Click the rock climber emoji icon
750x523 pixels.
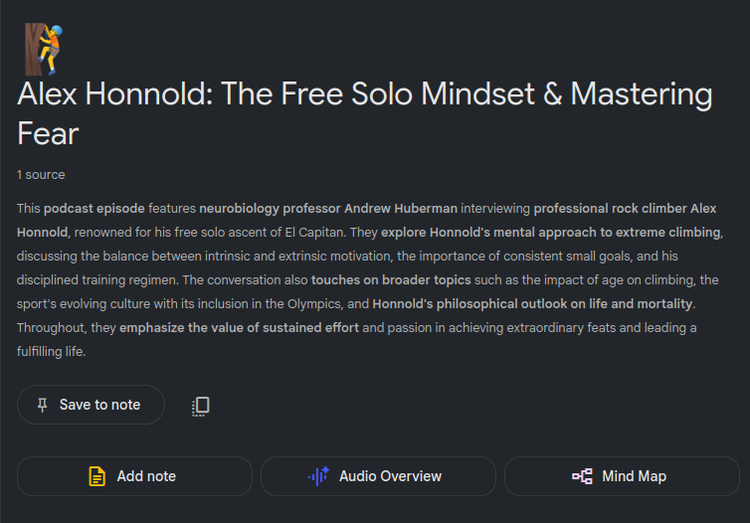coord(43,48)
